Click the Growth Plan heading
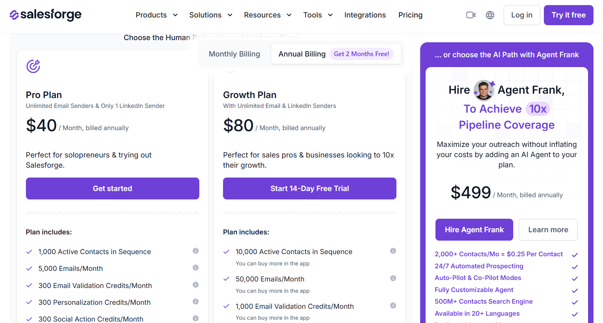The width and height of the screenshot is (603, 323). coord(250,95)
